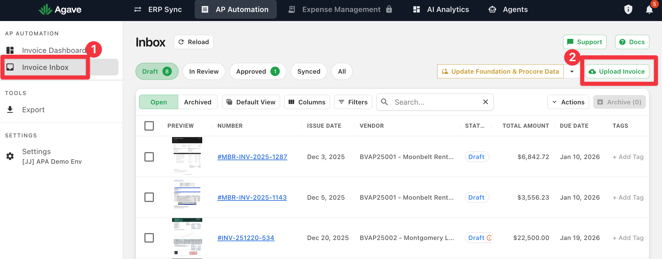Click the Invoice Inbox tray icon
The width and height of the screenshot is (662, 259).
point(10,67)
